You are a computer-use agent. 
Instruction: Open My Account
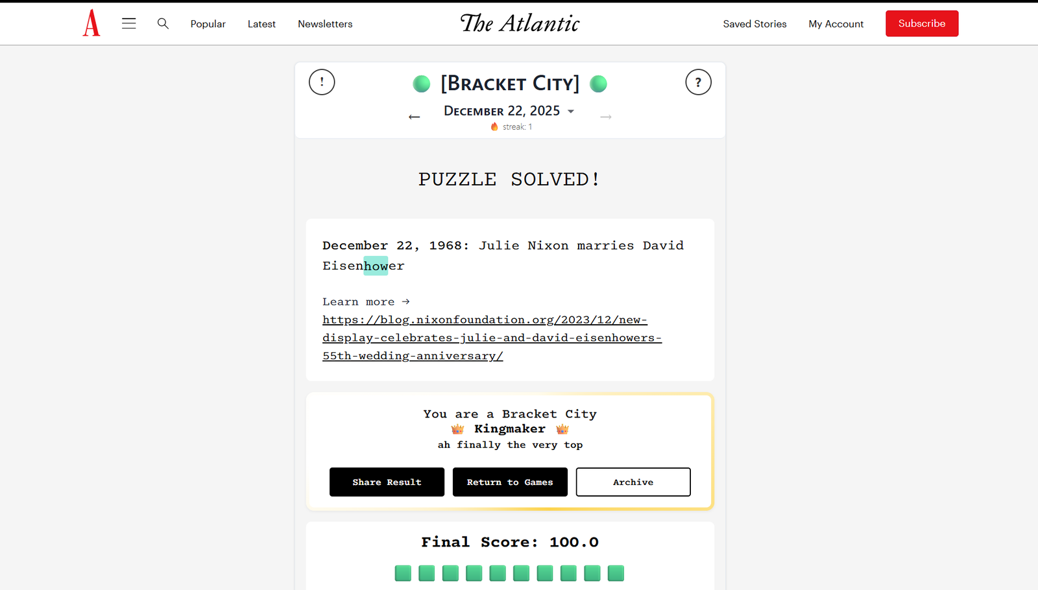836,24
